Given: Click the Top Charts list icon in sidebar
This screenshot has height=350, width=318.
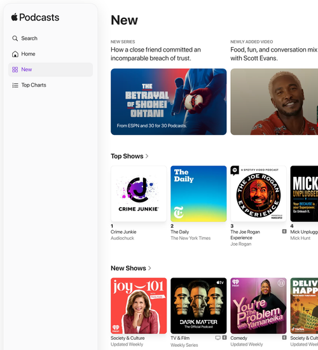Looking at the screenshot, I should [x=15, y=85].
